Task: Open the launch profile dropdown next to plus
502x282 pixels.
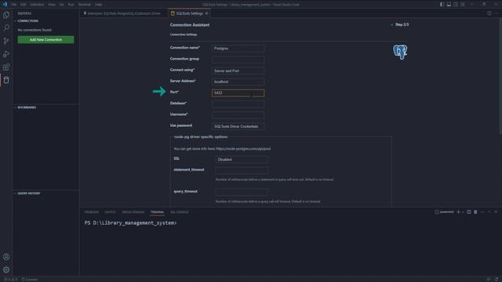Action: pyautogui.click(x=463, y=212)
